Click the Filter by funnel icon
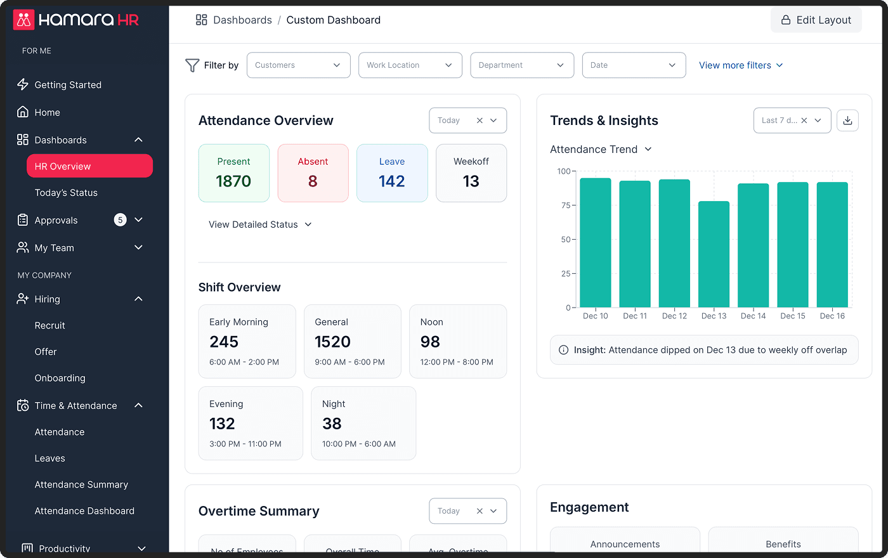This screenshot has height=558, width=888. pos(192,65)
